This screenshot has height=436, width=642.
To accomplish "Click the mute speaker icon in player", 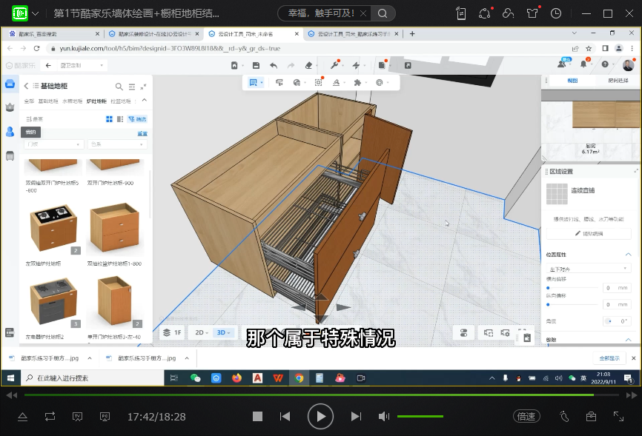I will (x=383, y=417).
